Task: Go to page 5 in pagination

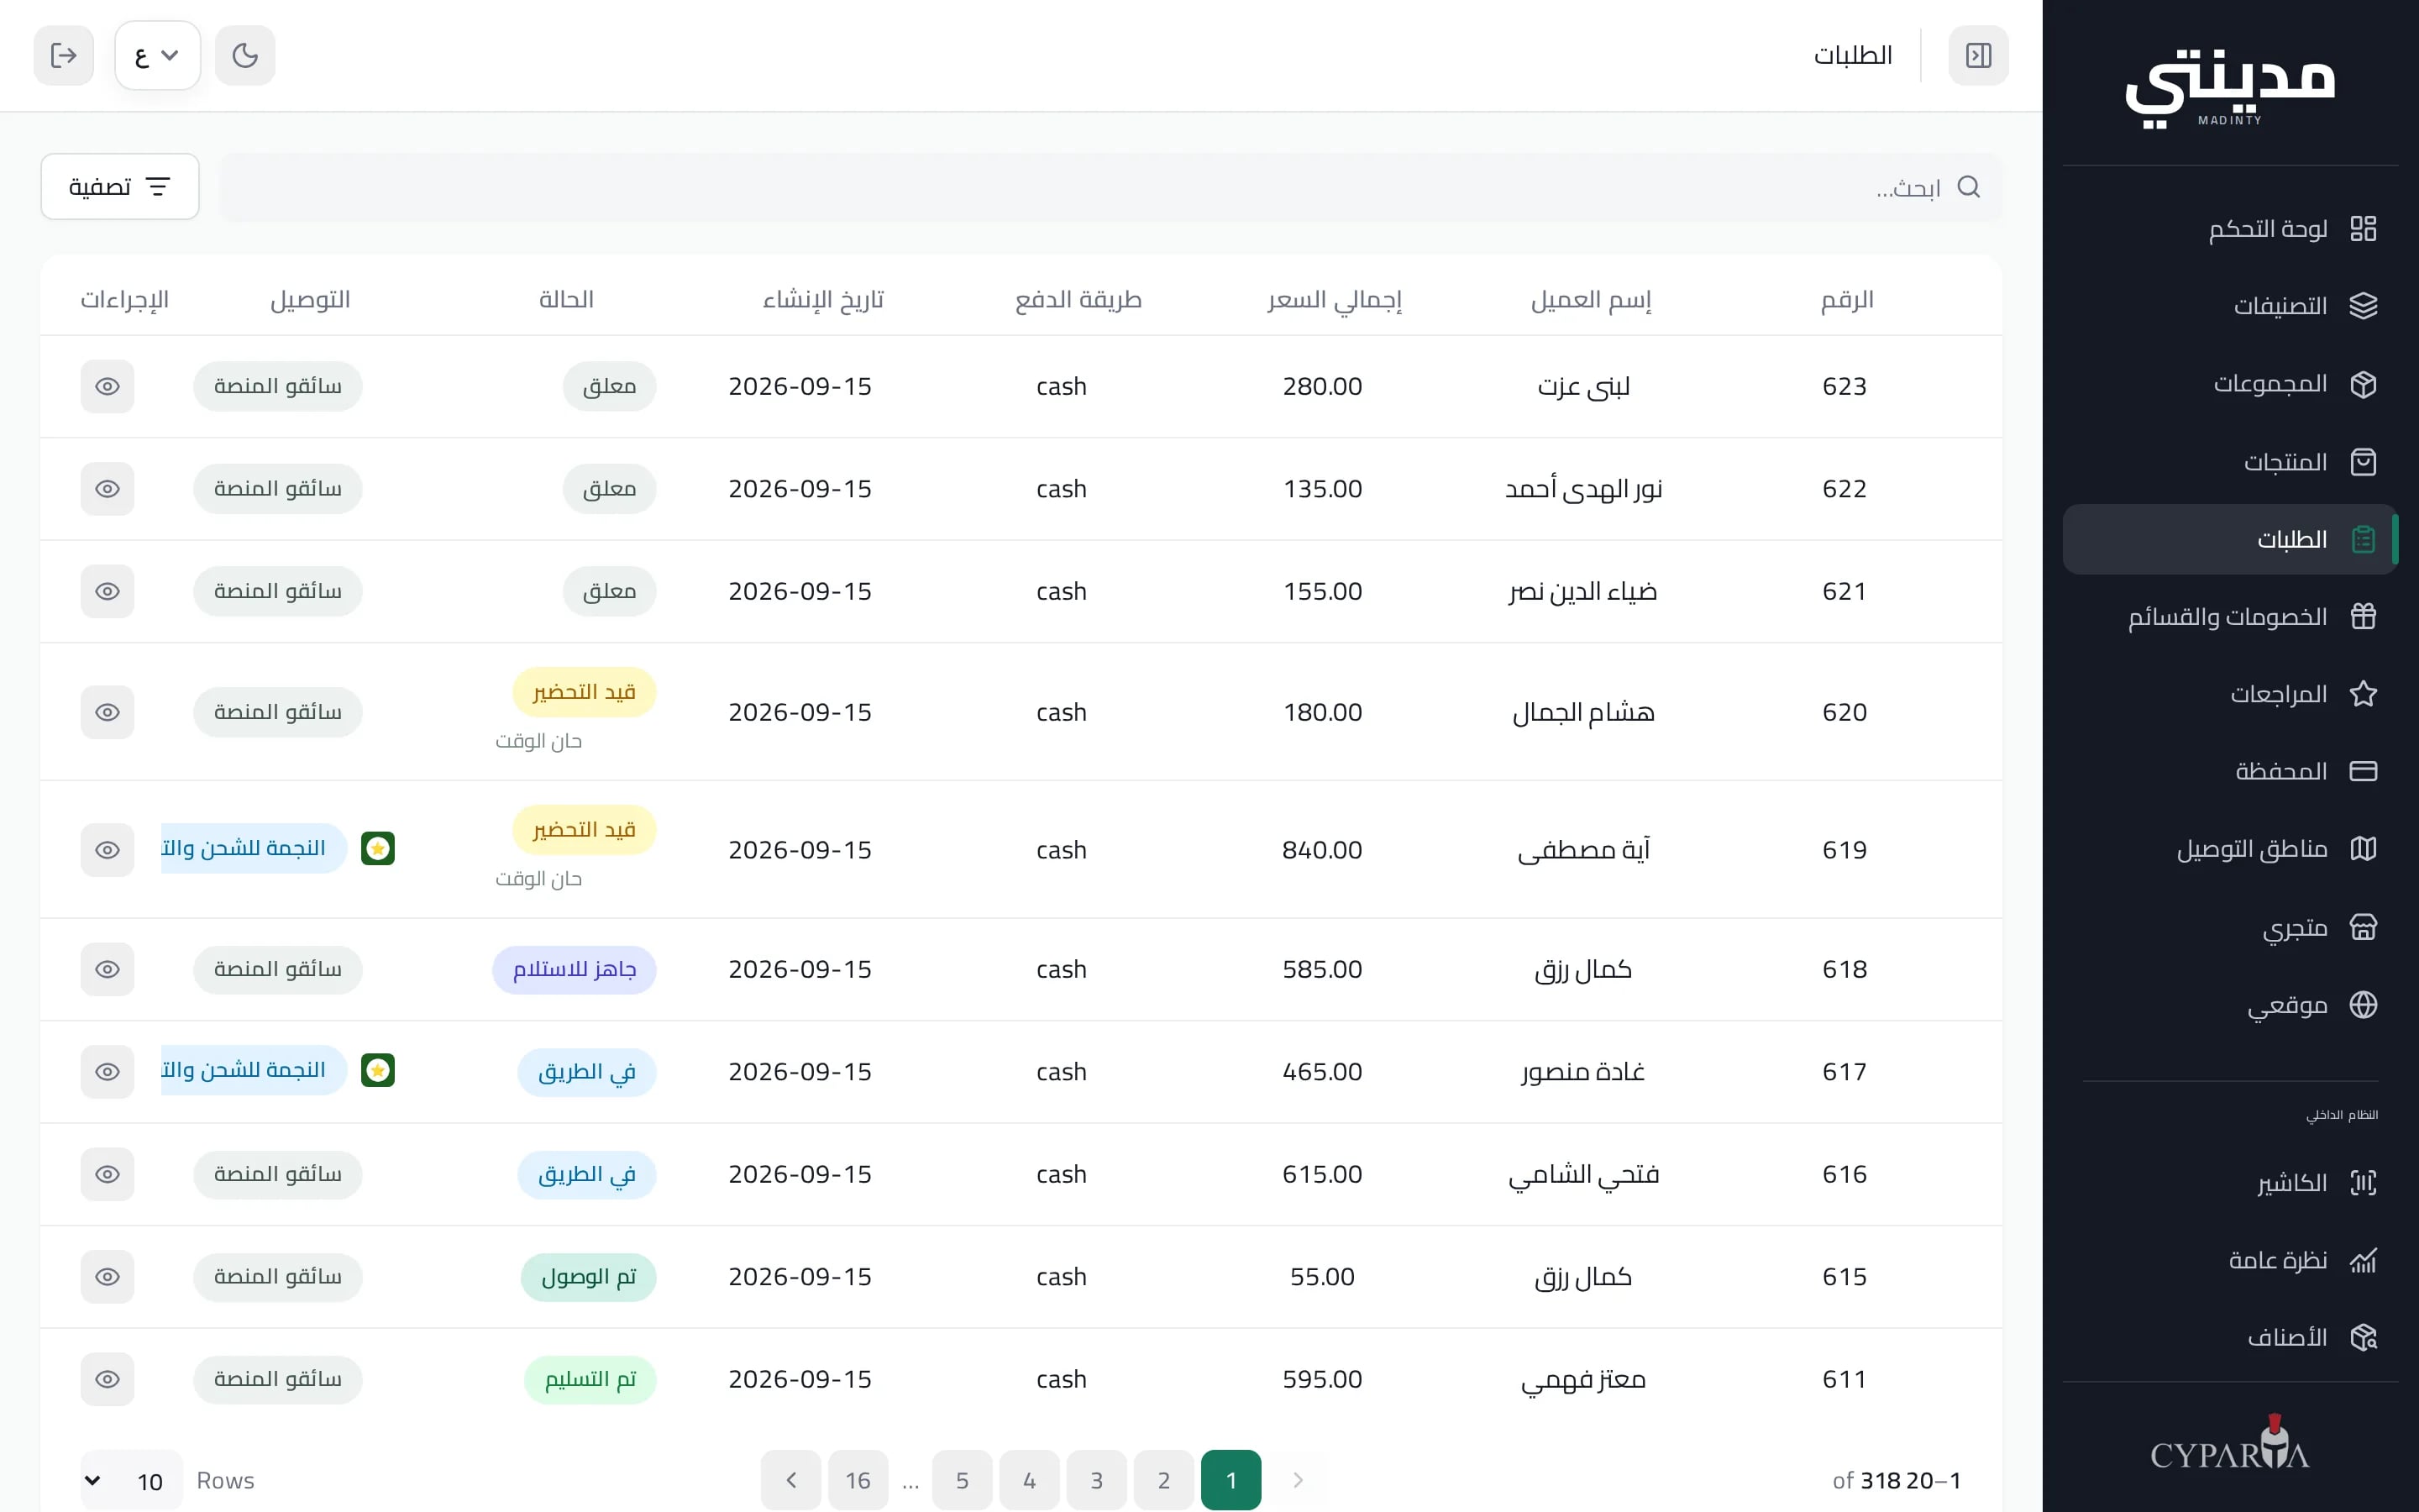Action: (963, 1480)
